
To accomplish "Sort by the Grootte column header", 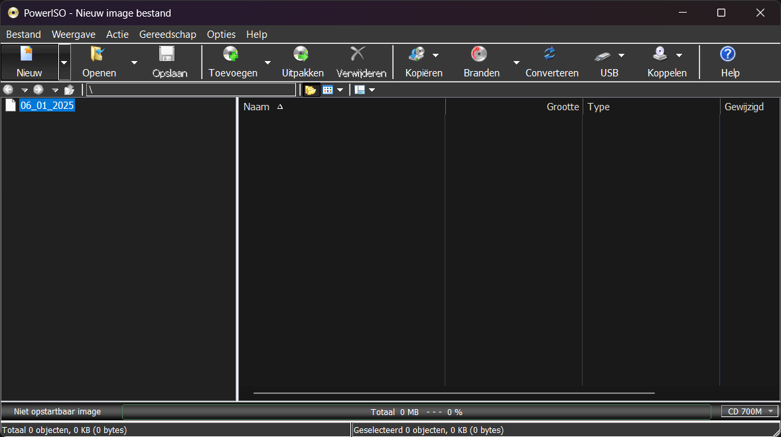I will pos(514,107).
